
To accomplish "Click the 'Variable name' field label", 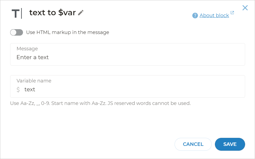I will [34, 81].
